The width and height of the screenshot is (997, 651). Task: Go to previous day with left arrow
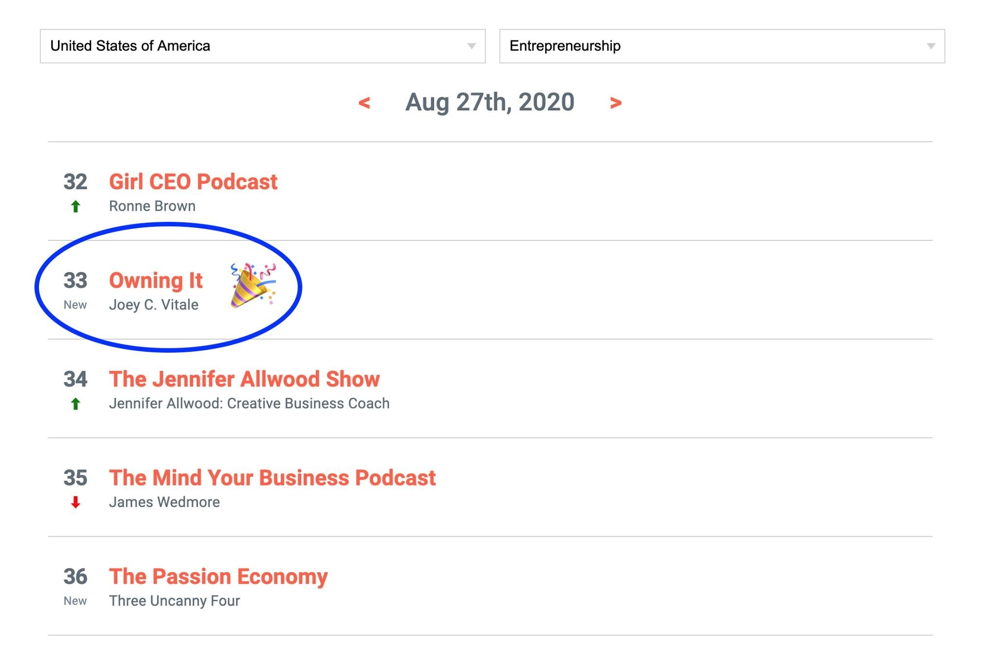(x=364, y=103)
